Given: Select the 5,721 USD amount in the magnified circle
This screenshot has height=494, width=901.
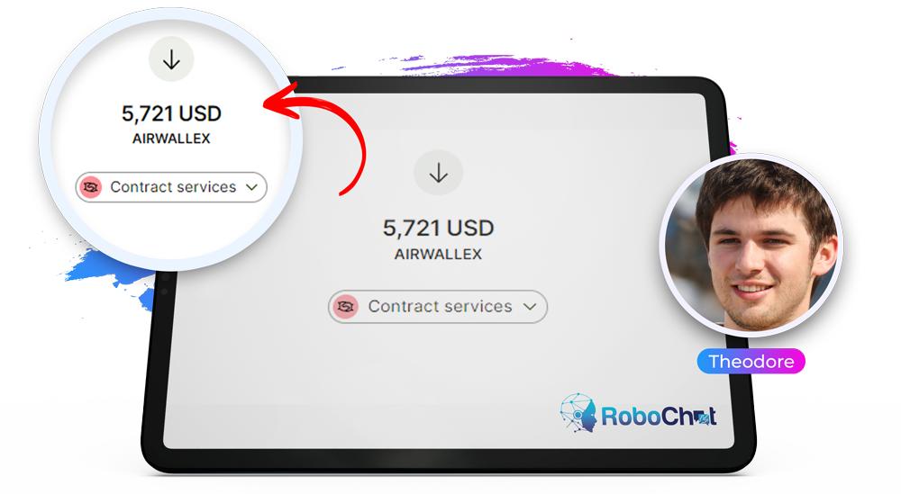Looking at the screenshot, I should click(x=171, y=113).
